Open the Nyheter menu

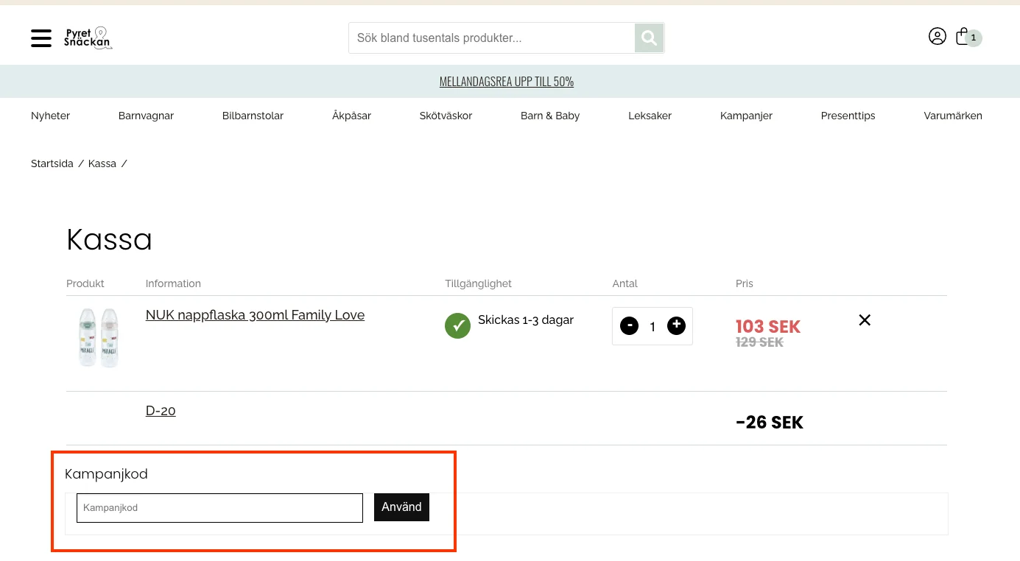click(50, 116)
